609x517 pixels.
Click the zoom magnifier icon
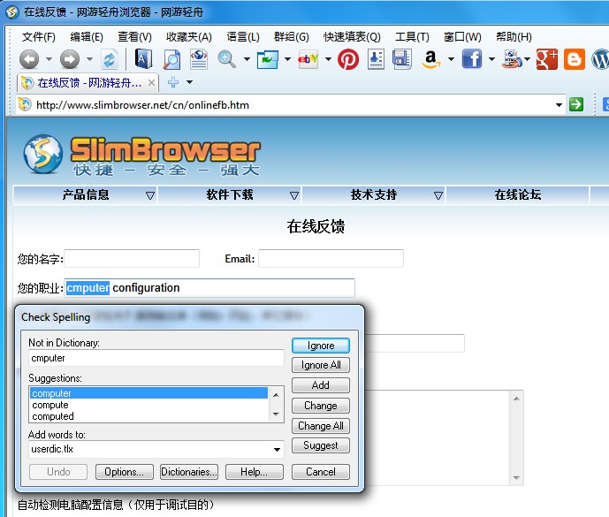click(x=226, y=59)
